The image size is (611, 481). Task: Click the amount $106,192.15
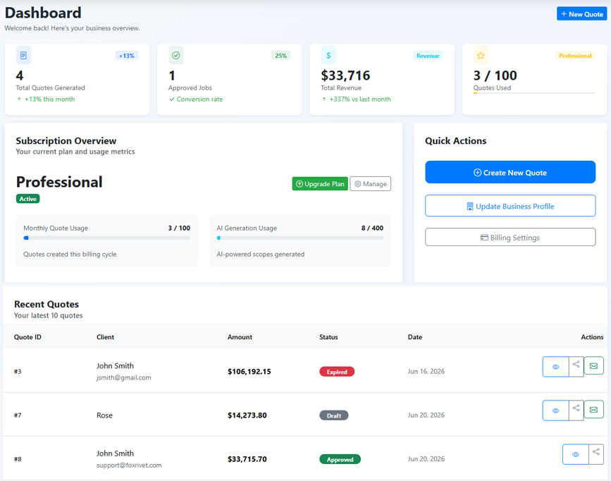[x=249, y=372]
